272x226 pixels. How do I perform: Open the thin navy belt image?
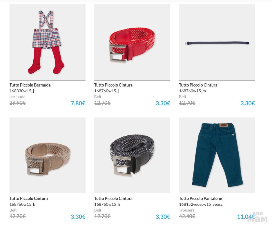[217, 43]
